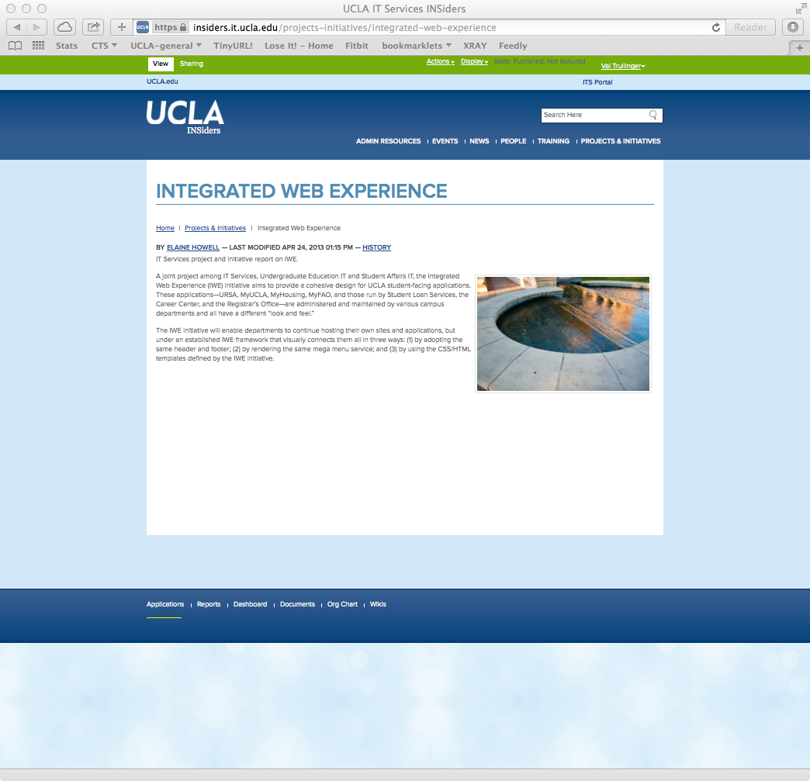Open the TinyURL! bookmark
The width and height of the screenshot is (810, 781).
click(233, 46)
